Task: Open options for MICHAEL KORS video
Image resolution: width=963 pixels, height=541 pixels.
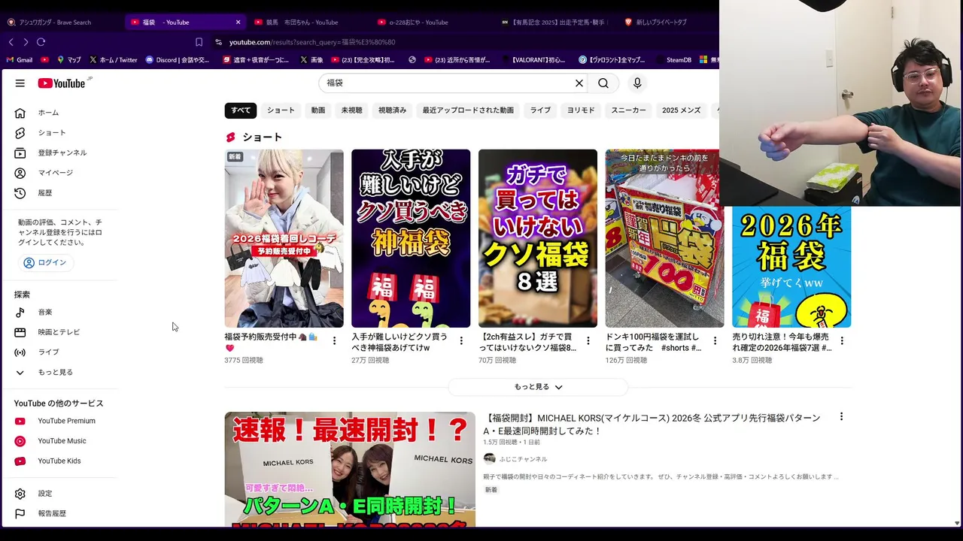Action: (841, 416)
